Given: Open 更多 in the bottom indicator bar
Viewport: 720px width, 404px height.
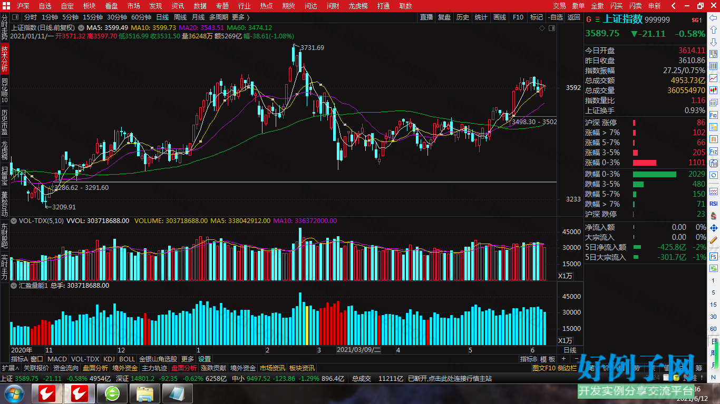Looking at the screenshot, I should [x=188, y=359].
